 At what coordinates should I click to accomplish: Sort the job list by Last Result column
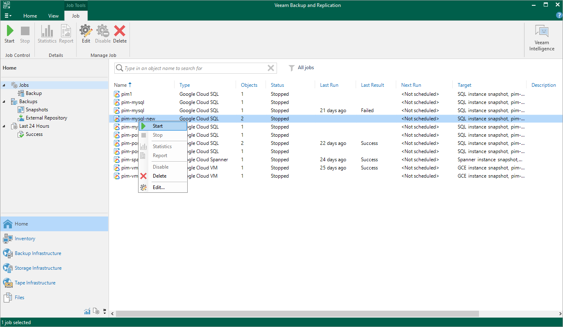pos(372,85)
